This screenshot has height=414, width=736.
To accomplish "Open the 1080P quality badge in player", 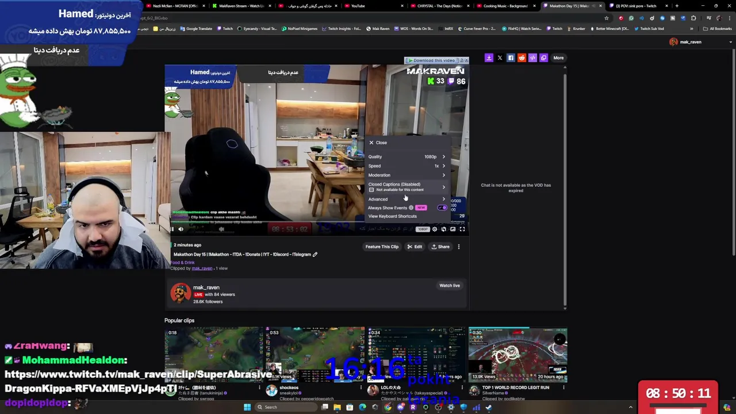I will (x=423, y=229).
